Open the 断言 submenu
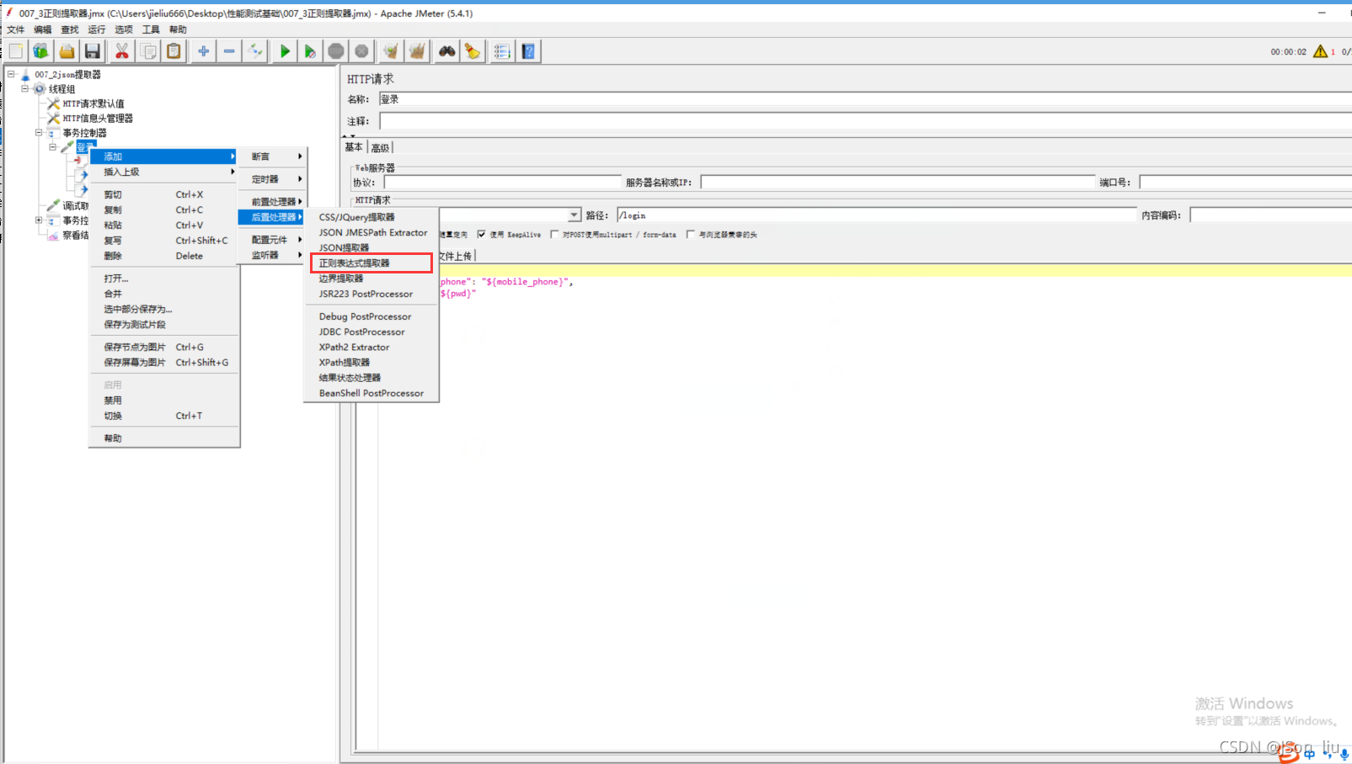1352x764 pixels. point(272,157)
